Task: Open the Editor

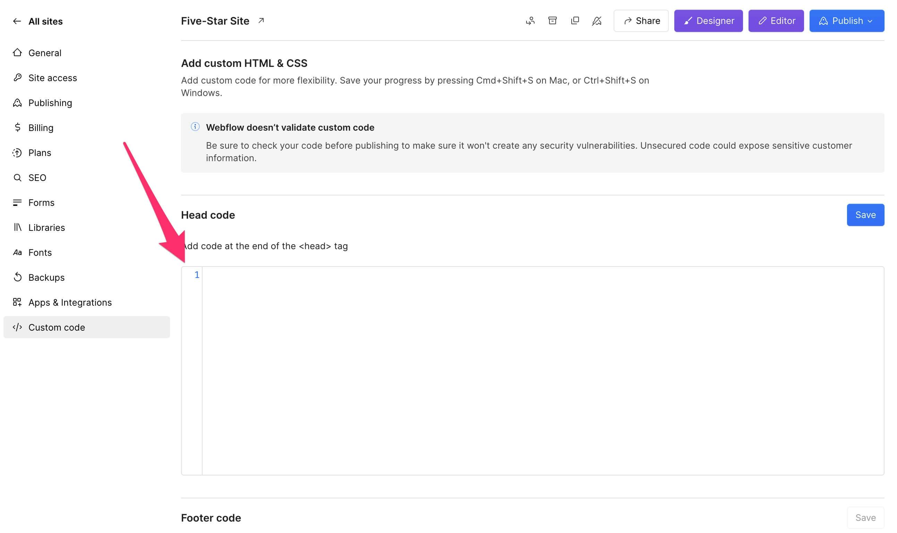Action: tap(776, 21)
